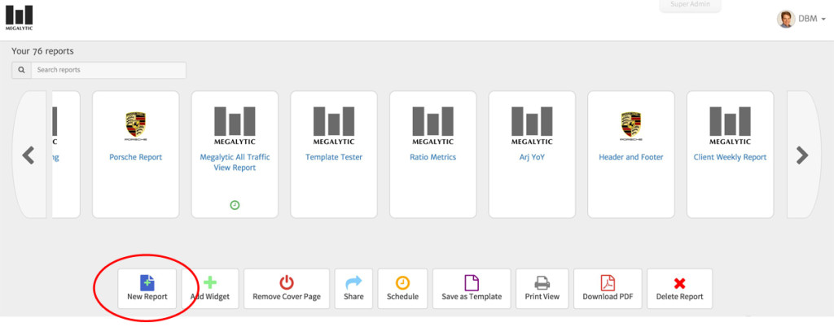Open the Template Tester report
834x327 pixels.
(334, 154)
